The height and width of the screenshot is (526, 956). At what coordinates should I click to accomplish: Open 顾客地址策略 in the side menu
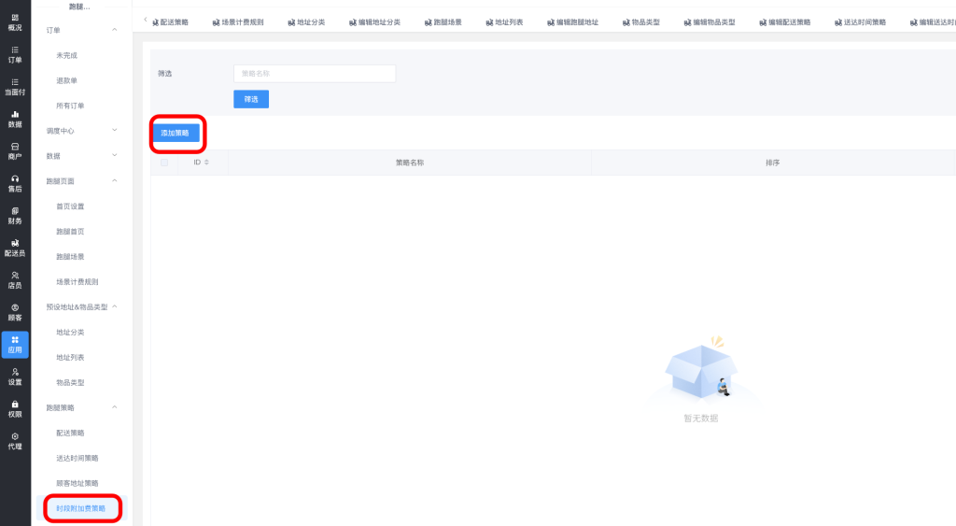[x=77, y=483]
